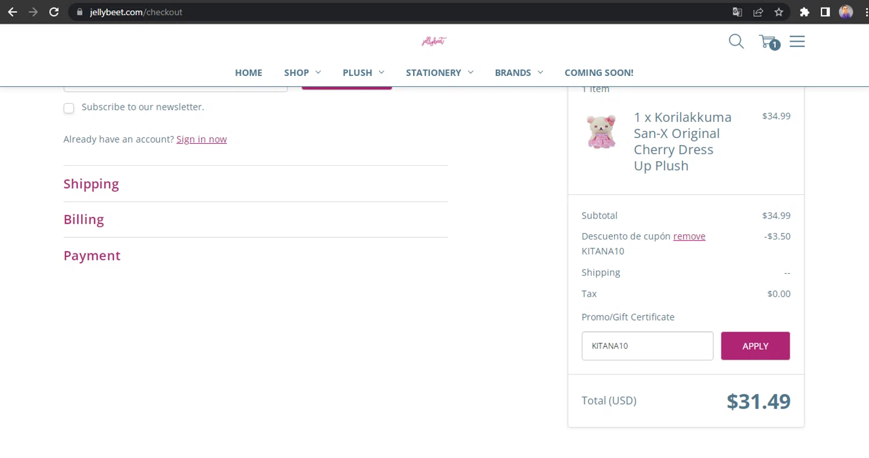Image resolution: width=869 pixels, height=458 pixels.
Task: Click the Promo/Gift Certificate input field
Action: tap(647, 346)
